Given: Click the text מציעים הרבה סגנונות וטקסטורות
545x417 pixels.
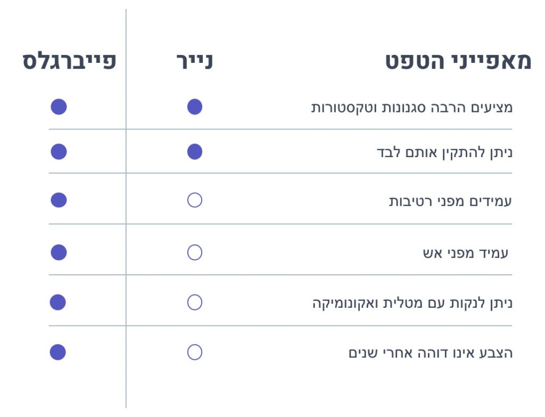Looking at the screenshot, I should click(412, 108).
